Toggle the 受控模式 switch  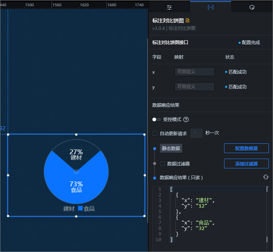click(156, 119)
